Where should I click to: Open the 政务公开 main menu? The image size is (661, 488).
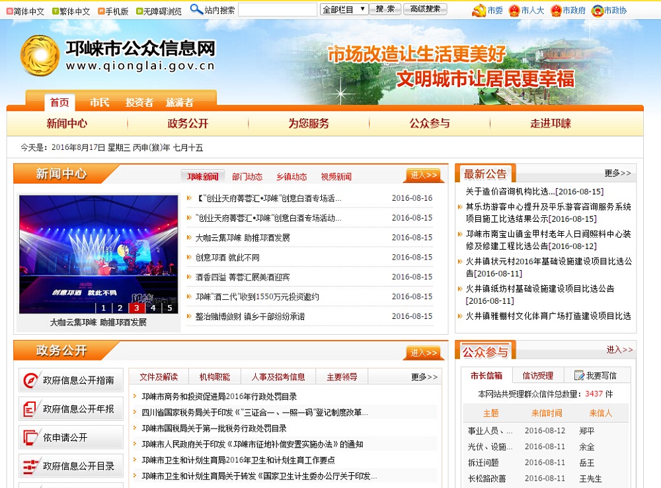(x=188, y=123)
